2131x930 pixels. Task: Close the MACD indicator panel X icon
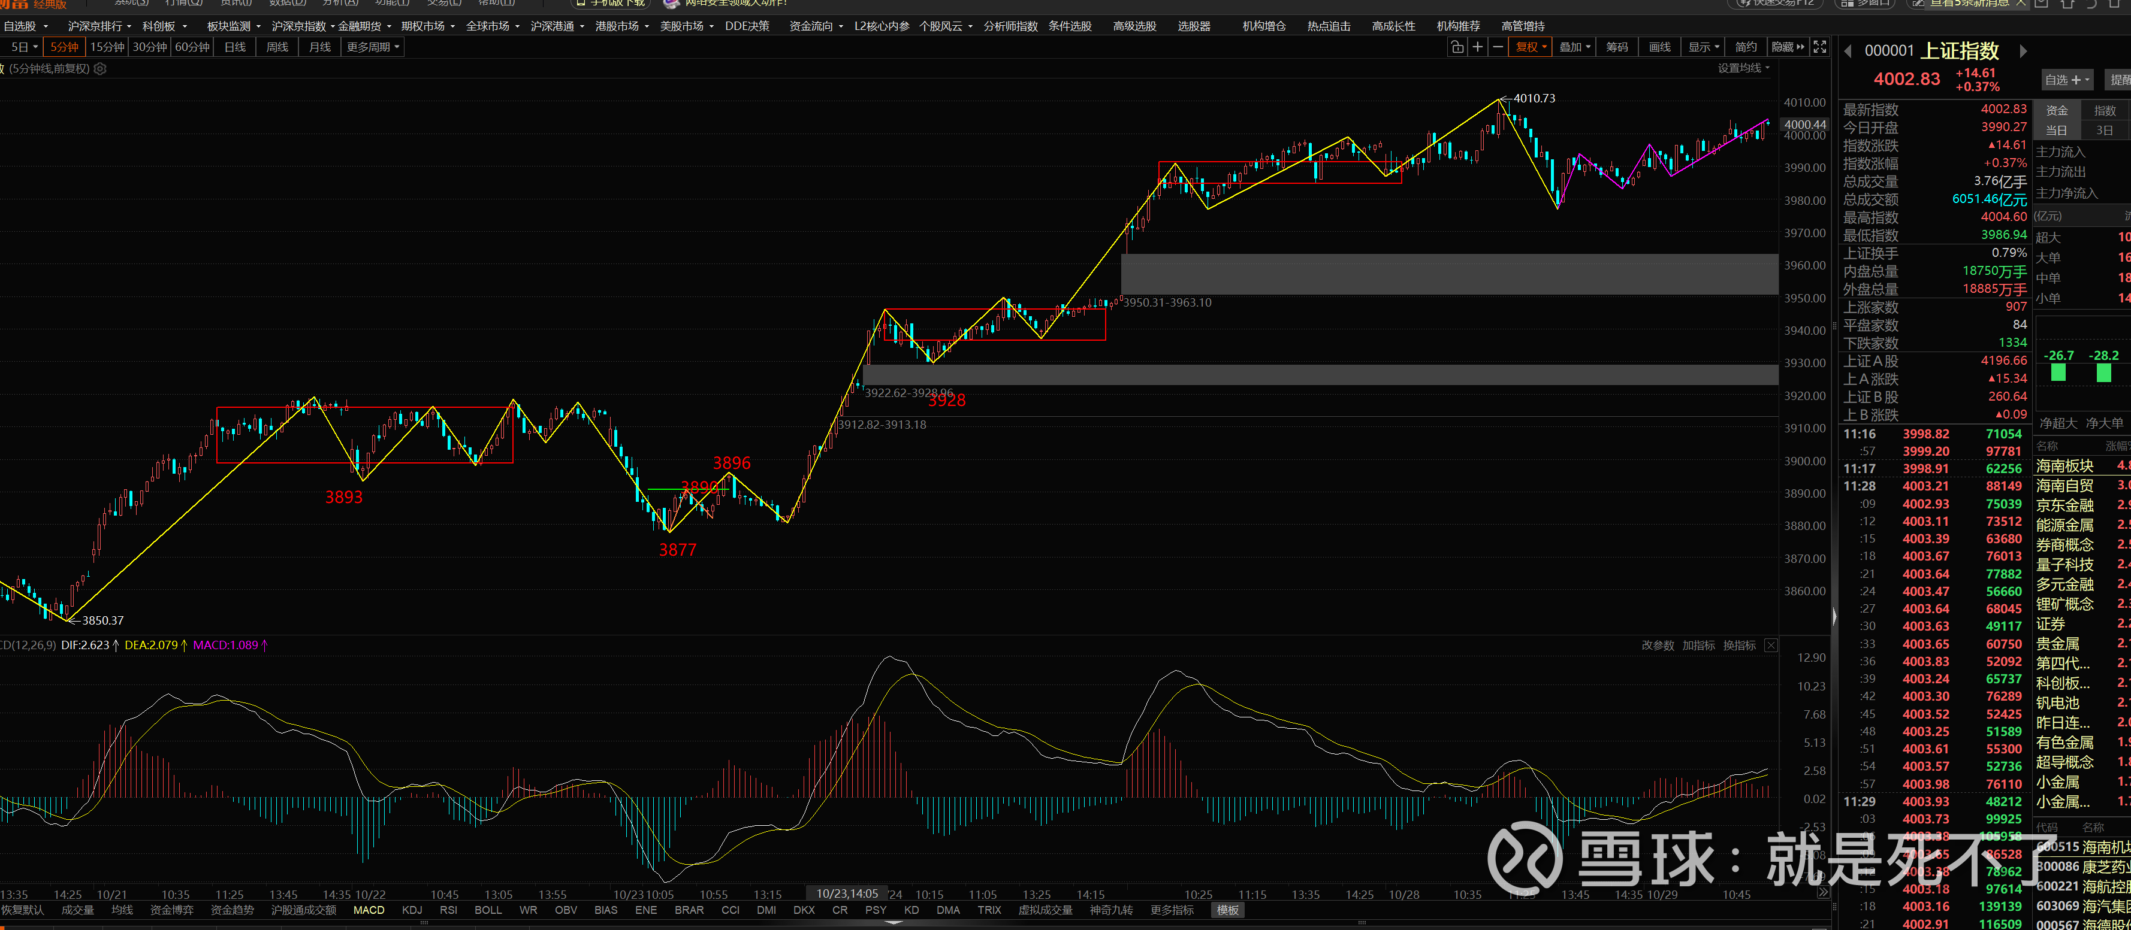click(x=1770, y=646)
